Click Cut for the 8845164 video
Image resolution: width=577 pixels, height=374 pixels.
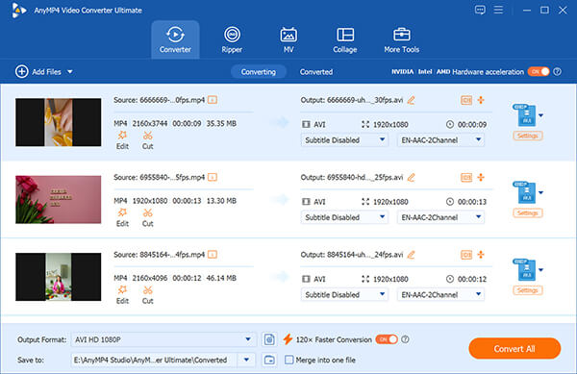click(x=147, y=294)
